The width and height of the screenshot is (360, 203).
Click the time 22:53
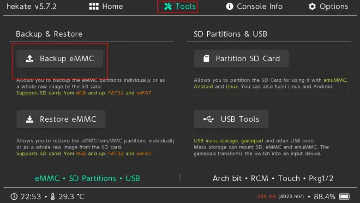(x=31, y=196)
